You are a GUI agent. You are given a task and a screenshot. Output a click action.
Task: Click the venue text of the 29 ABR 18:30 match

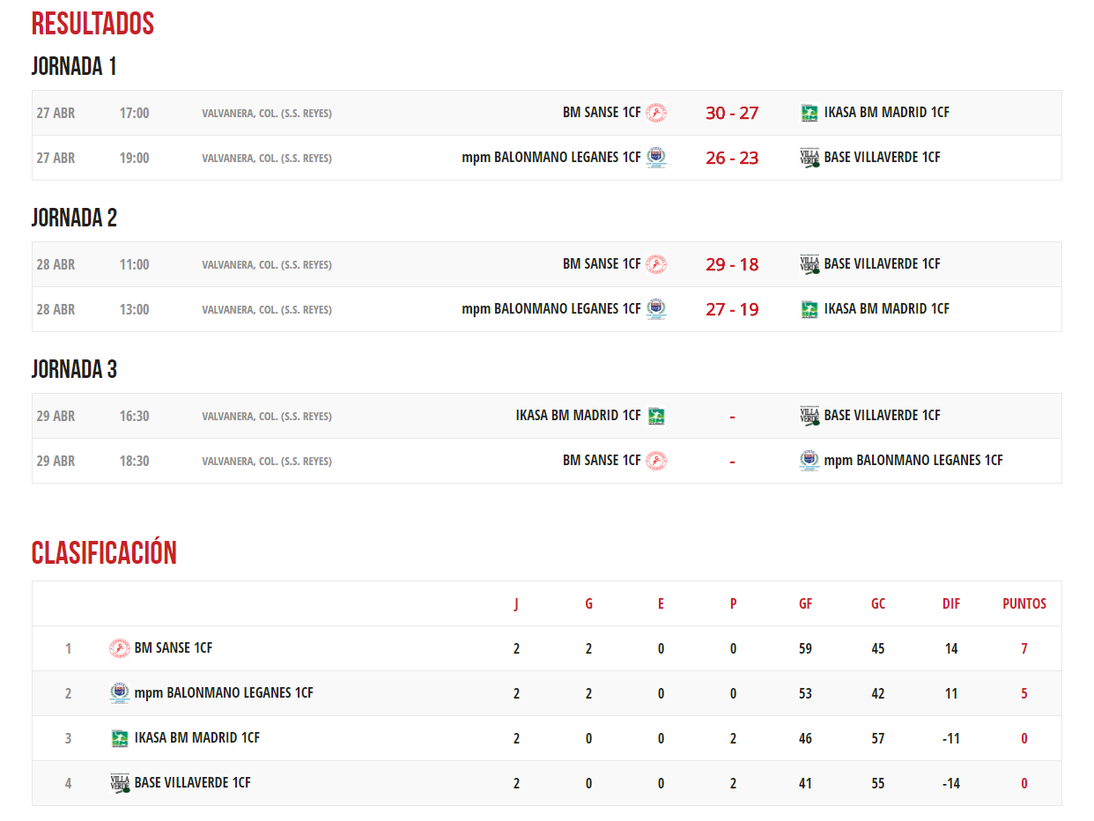coord(267,461)
